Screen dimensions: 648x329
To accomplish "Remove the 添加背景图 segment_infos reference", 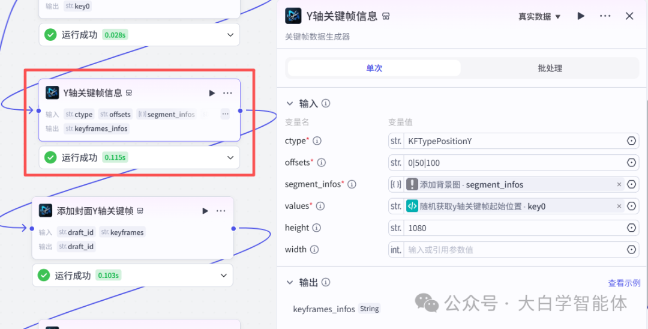I will [x=619, y=184].
